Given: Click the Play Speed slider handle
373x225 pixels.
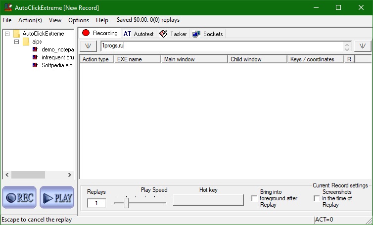Looking at the screenshot, I should 126,203.
